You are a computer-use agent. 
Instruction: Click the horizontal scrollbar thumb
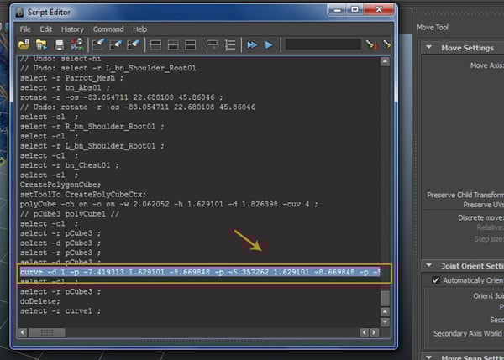point(47,332)
